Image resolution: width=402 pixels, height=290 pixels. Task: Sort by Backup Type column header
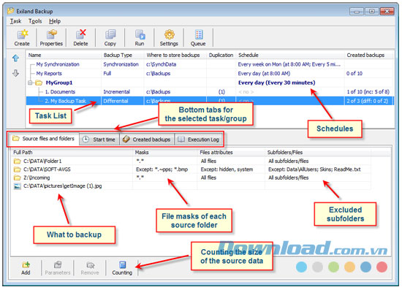tap(123, 55)
